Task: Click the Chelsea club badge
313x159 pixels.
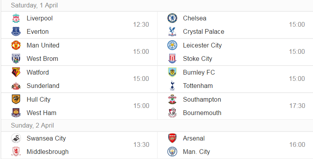Action: (172, 18)
